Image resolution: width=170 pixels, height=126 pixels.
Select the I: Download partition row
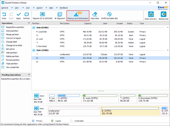pos(101,46)
